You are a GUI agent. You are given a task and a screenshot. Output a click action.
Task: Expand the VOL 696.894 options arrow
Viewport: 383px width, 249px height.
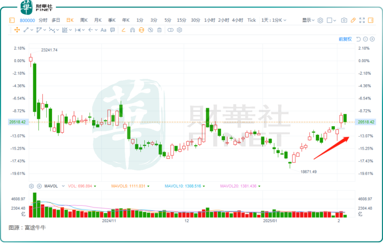click(x=95, y=186)
